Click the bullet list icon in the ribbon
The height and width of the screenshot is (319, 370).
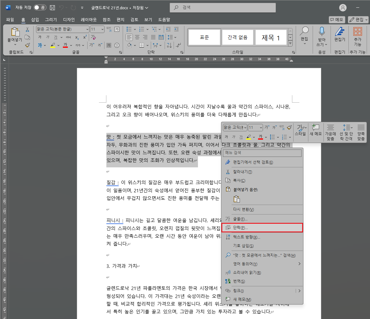(x=129, y=30)
